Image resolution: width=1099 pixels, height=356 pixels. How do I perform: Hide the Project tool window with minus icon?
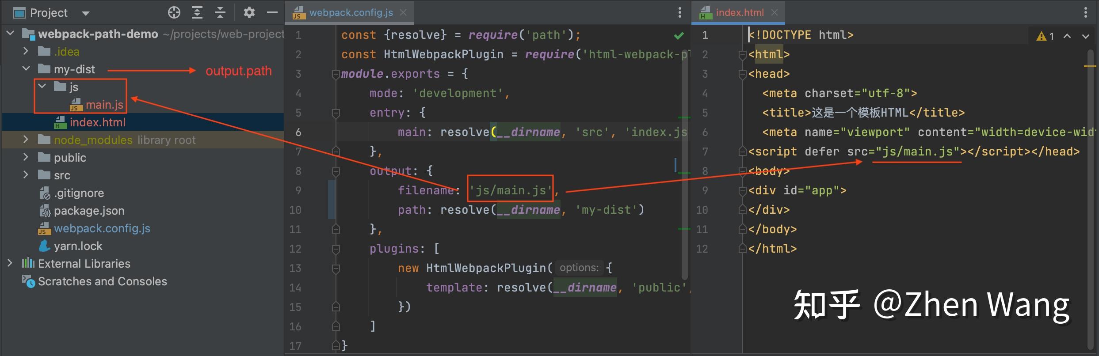pos(272,12)
